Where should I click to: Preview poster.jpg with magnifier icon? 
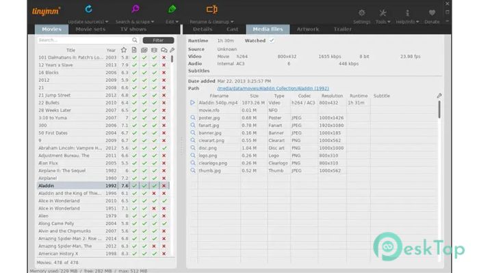[x=193, y=117]
